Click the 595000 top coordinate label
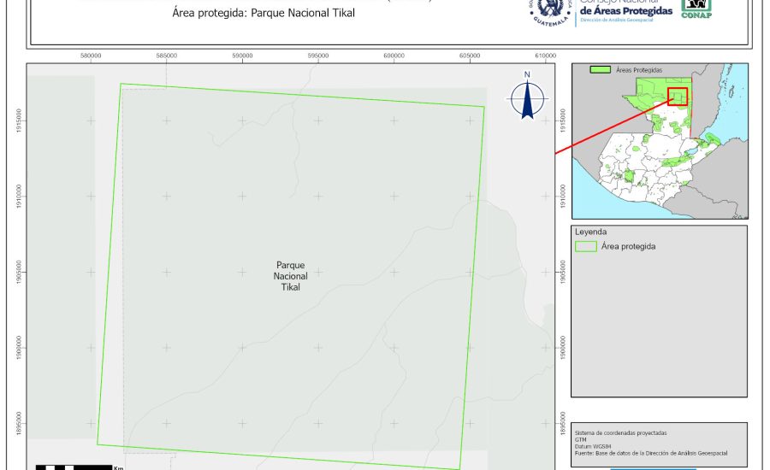Viewport: 770px width, 470px height. (x=318, y=56)
